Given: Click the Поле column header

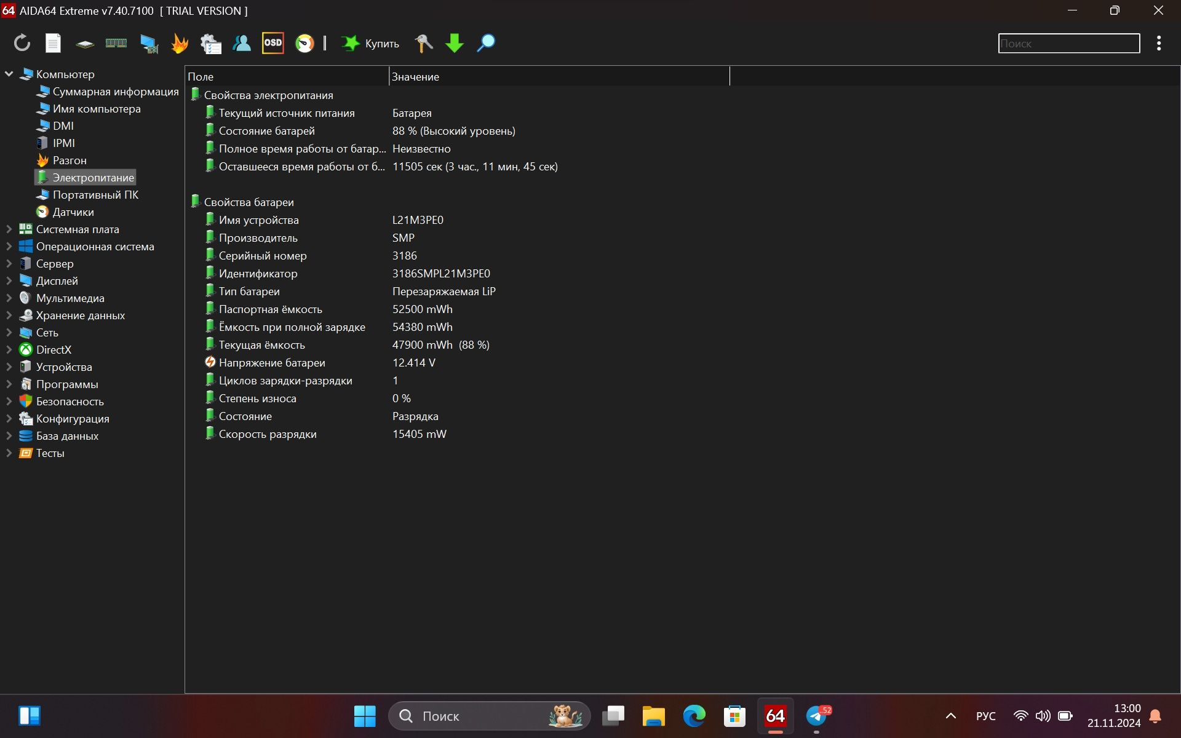Looking at the screenshot, I should (x=287, y=76).
